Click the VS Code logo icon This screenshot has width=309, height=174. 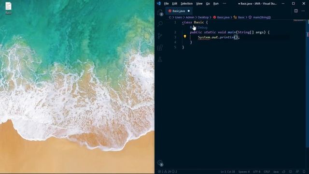click(x=159, y=3)
